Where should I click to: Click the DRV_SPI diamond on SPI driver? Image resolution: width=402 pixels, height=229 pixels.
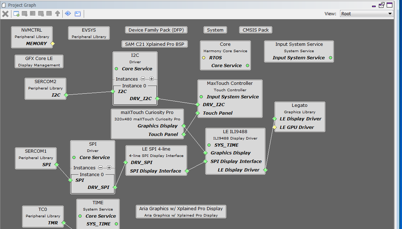[115, 187]
